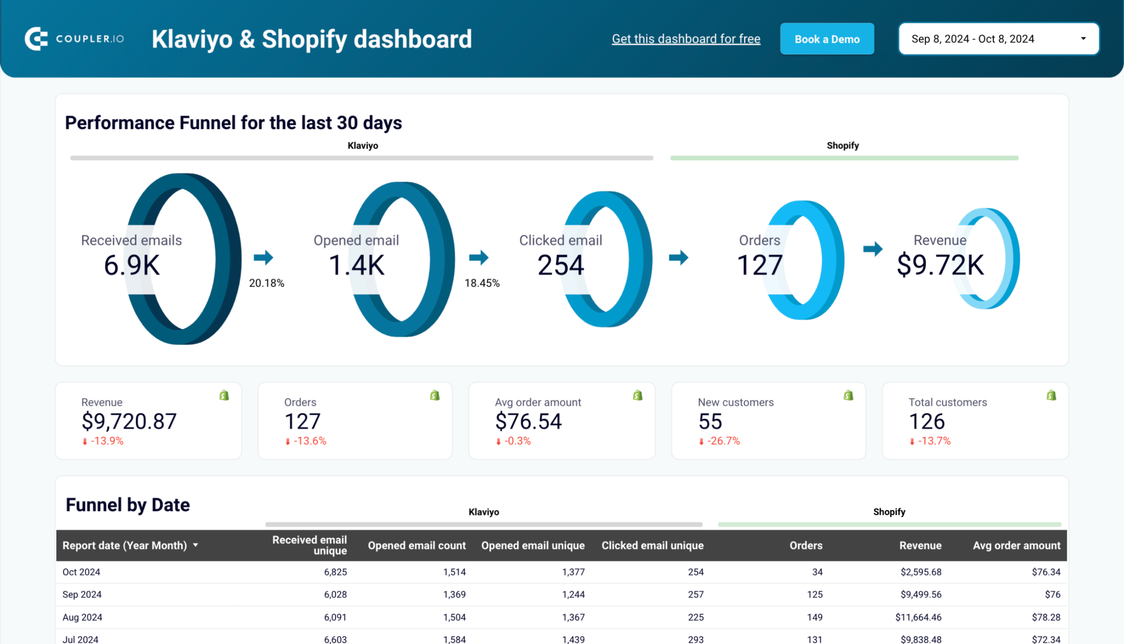Click the Orders column header in Funnel by Date
Image resolution: width=1124 pixels, height=644 pixels.
click(x=805, y=545)
